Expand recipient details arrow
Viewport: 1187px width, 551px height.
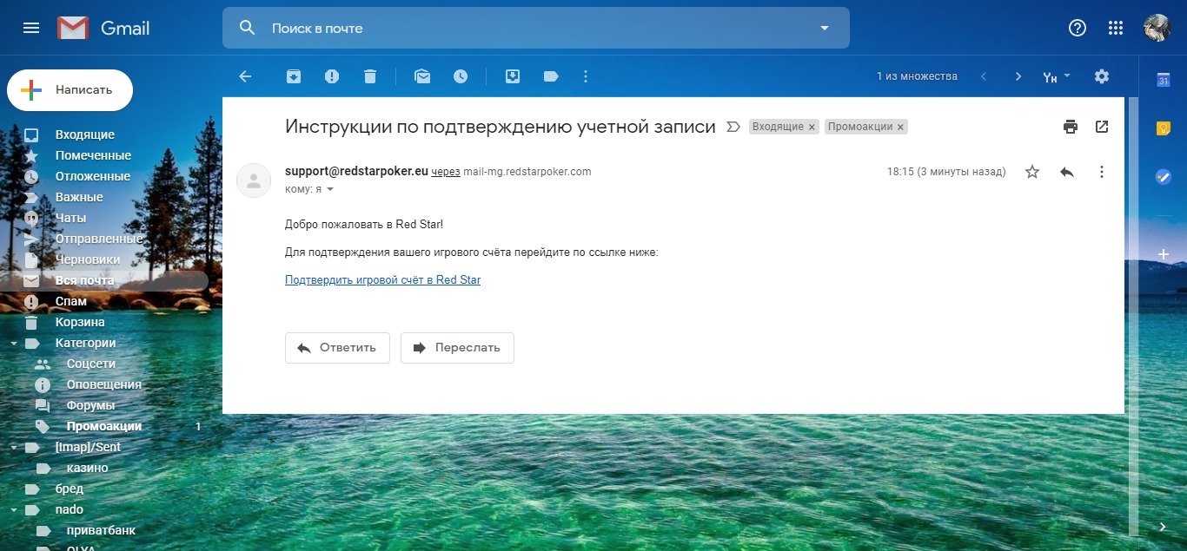(x=330, y=189)
